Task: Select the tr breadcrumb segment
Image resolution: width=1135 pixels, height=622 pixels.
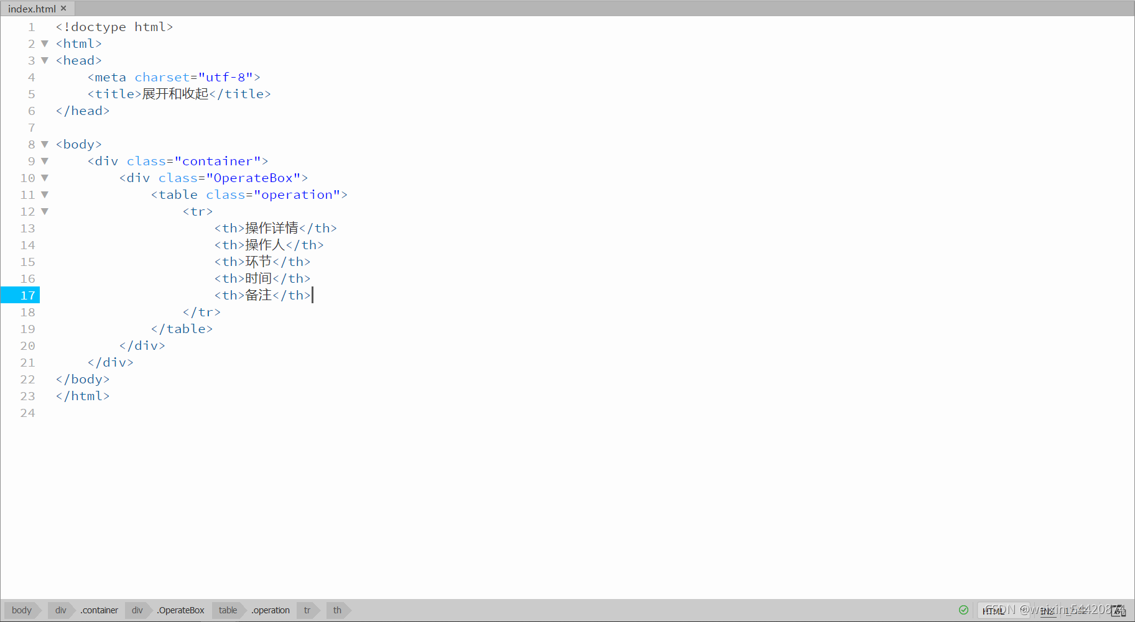Action: pyautogui.click(x=307, y=610)
